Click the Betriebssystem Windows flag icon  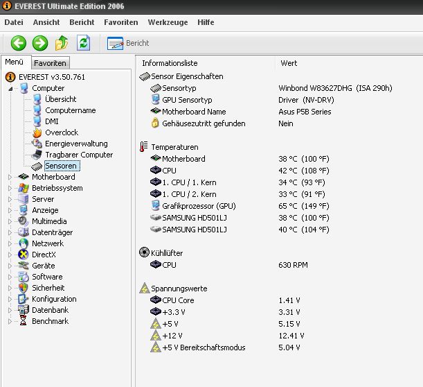(24, 188)
